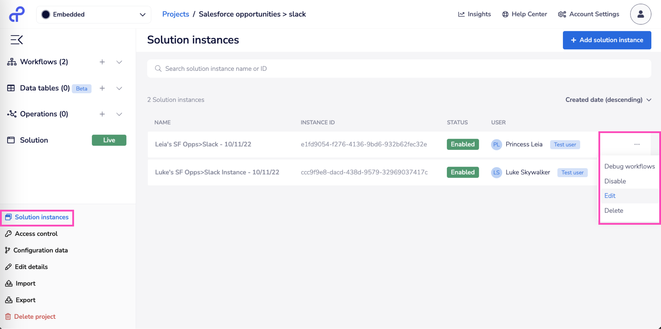Screen dimensions: 661x329
Task: Click the sidebar collapse icon
Action: 16,40
